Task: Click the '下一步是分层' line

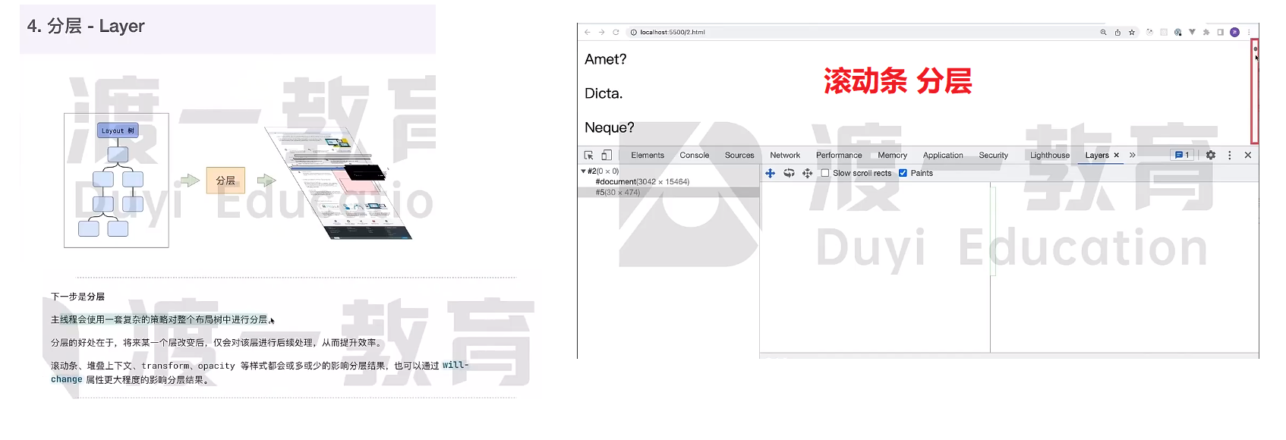Action: [77, 297]
